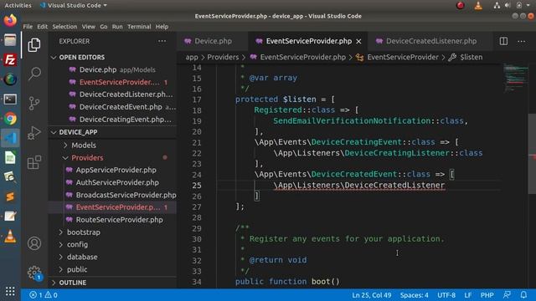Click the errors and warnings status indicator

tap(44, 295)
